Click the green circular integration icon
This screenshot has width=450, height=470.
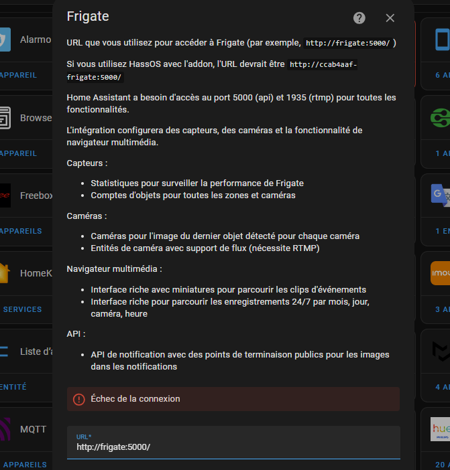click(x=441, y=118)
